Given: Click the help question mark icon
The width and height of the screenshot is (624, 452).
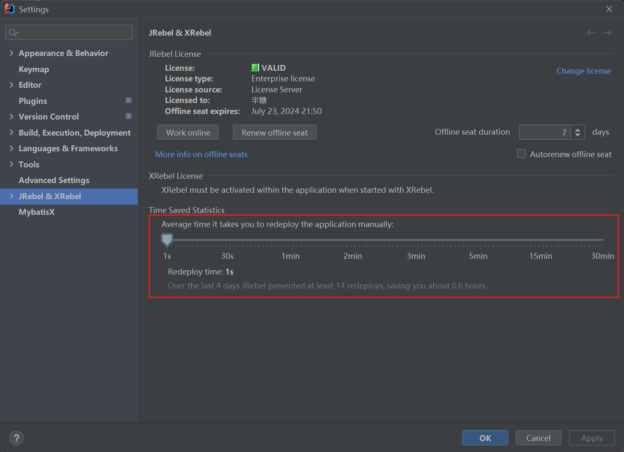Looking at the screenshot, I should [x=17, y=438].
